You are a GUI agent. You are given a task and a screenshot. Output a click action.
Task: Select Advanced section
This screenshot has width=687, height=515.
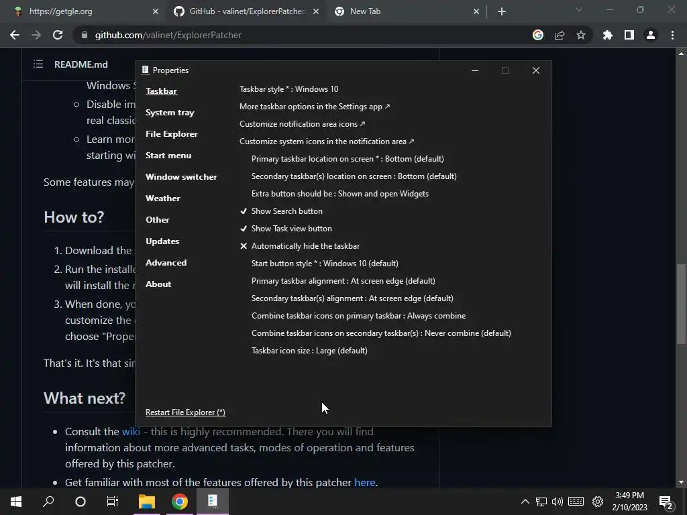click(166, 263)
